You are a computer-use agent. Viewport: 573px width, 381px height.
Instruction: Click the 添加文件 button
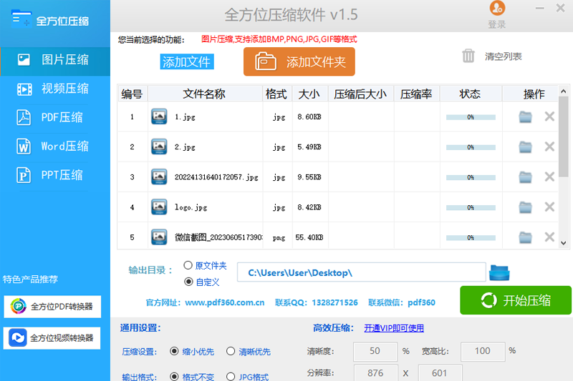pos(187,61)
